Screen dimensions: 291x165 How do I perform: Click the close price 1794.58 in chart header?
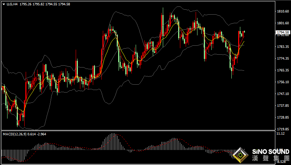pyautogui.click(x=64, y=4)
